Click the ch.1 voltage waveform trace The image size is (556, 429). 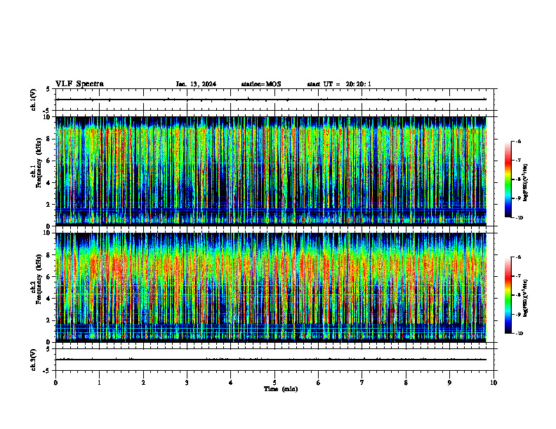tap(271, 100)
